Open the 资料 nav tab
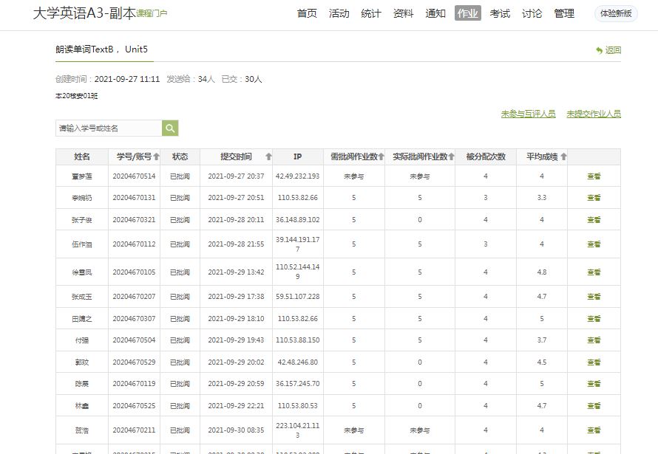 click(403, 13)
